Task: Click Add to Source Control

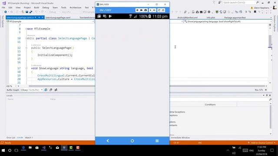Action: [x=261, y=143]
